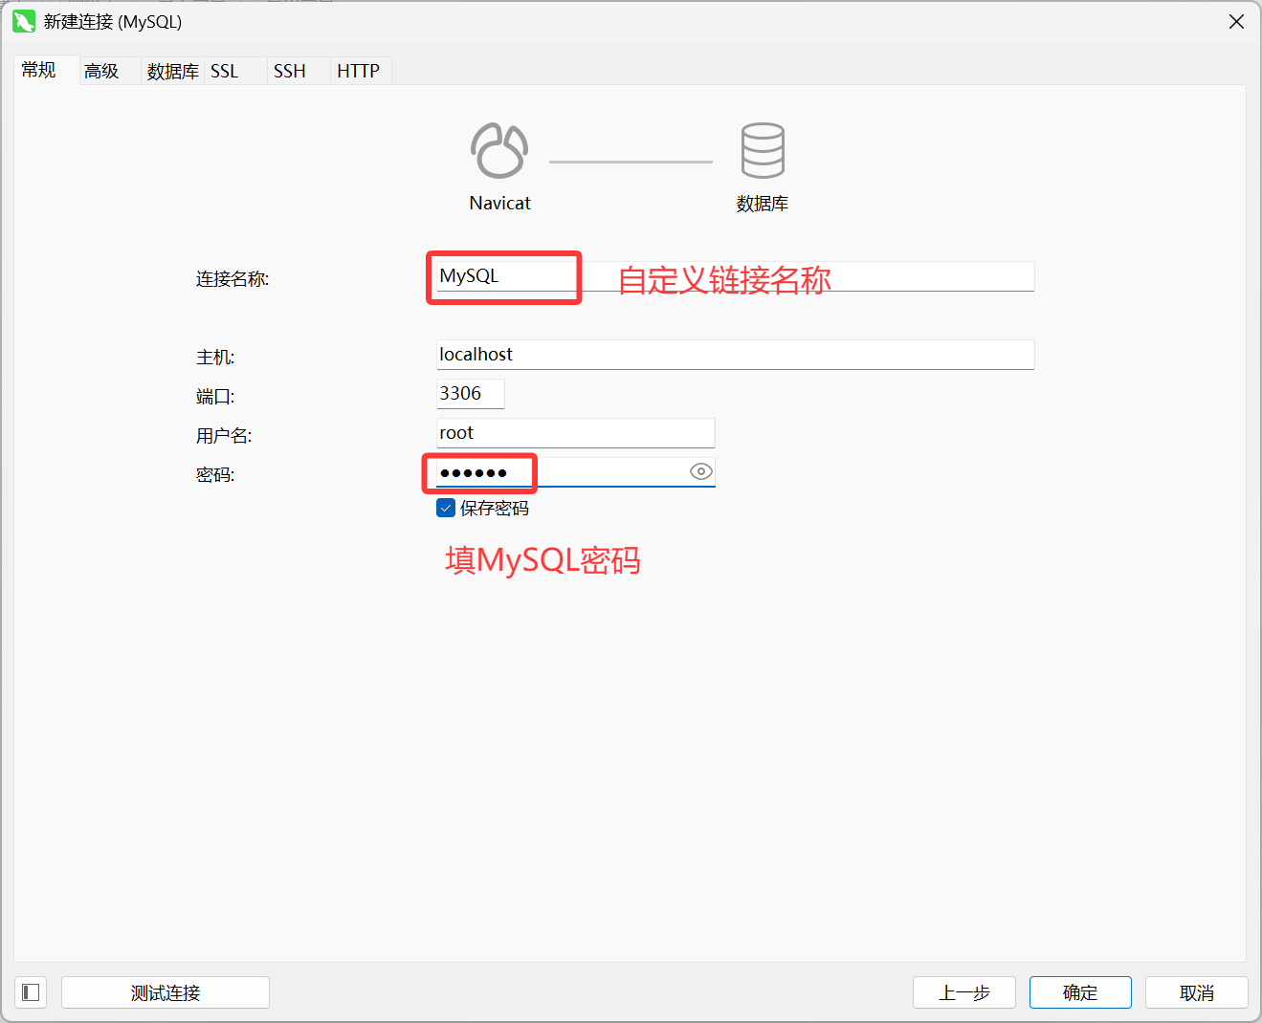The image size is (1262, 1023).
Task: Open the HTTP tab
Action: [359, 71]
